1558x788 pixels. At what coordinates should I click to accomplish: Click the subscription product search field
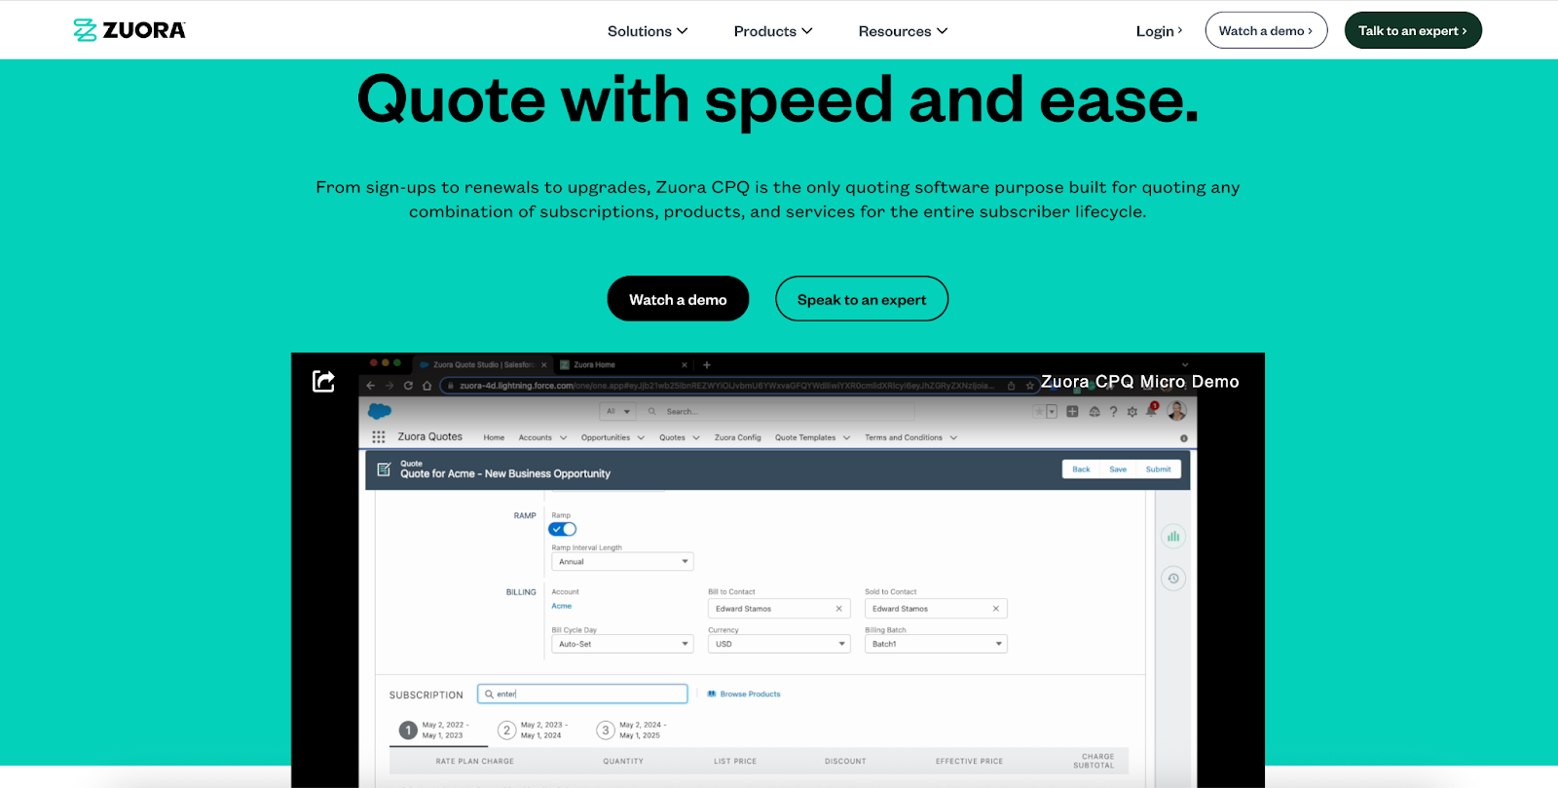[x=582, y=694]
